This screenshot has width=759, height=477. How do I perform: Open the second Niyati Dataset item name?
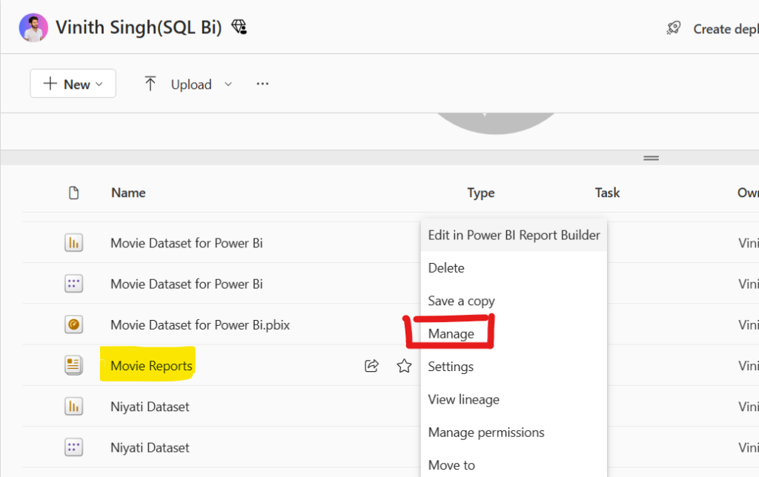[x=150, y=448]
